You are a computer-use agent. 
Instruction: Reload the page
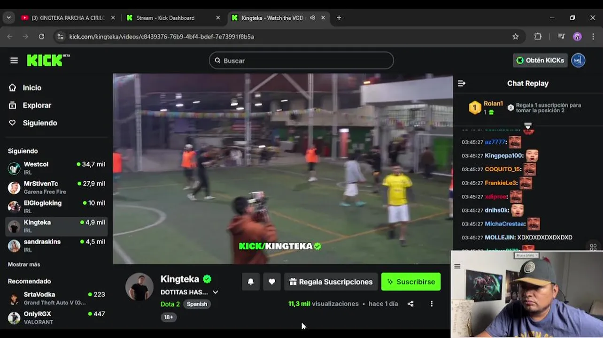point(41,37)
